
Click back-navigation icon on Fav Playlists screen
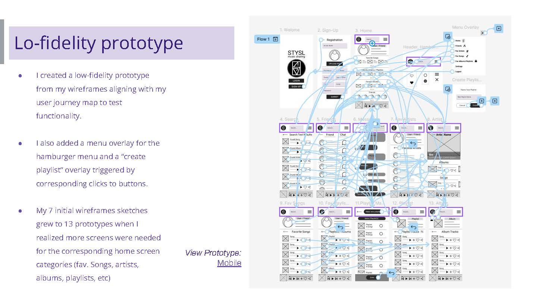point(341,227)
